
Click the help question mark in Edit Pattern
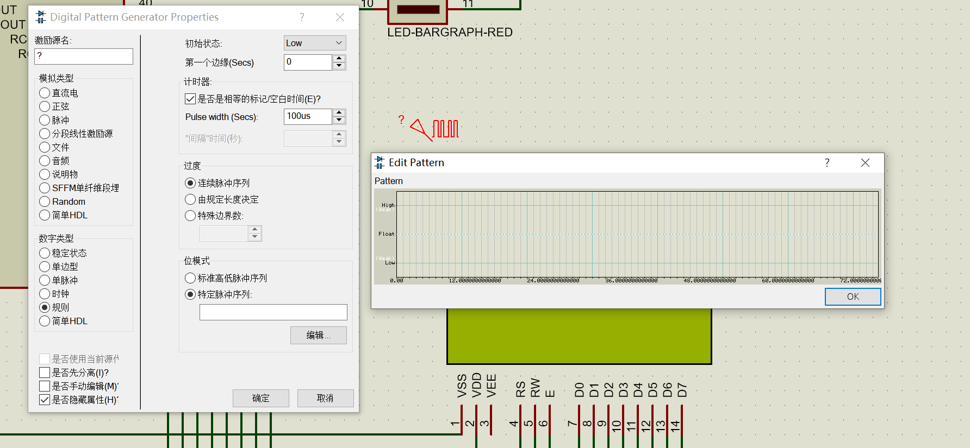pyautogui.click(x=827, y=163)
